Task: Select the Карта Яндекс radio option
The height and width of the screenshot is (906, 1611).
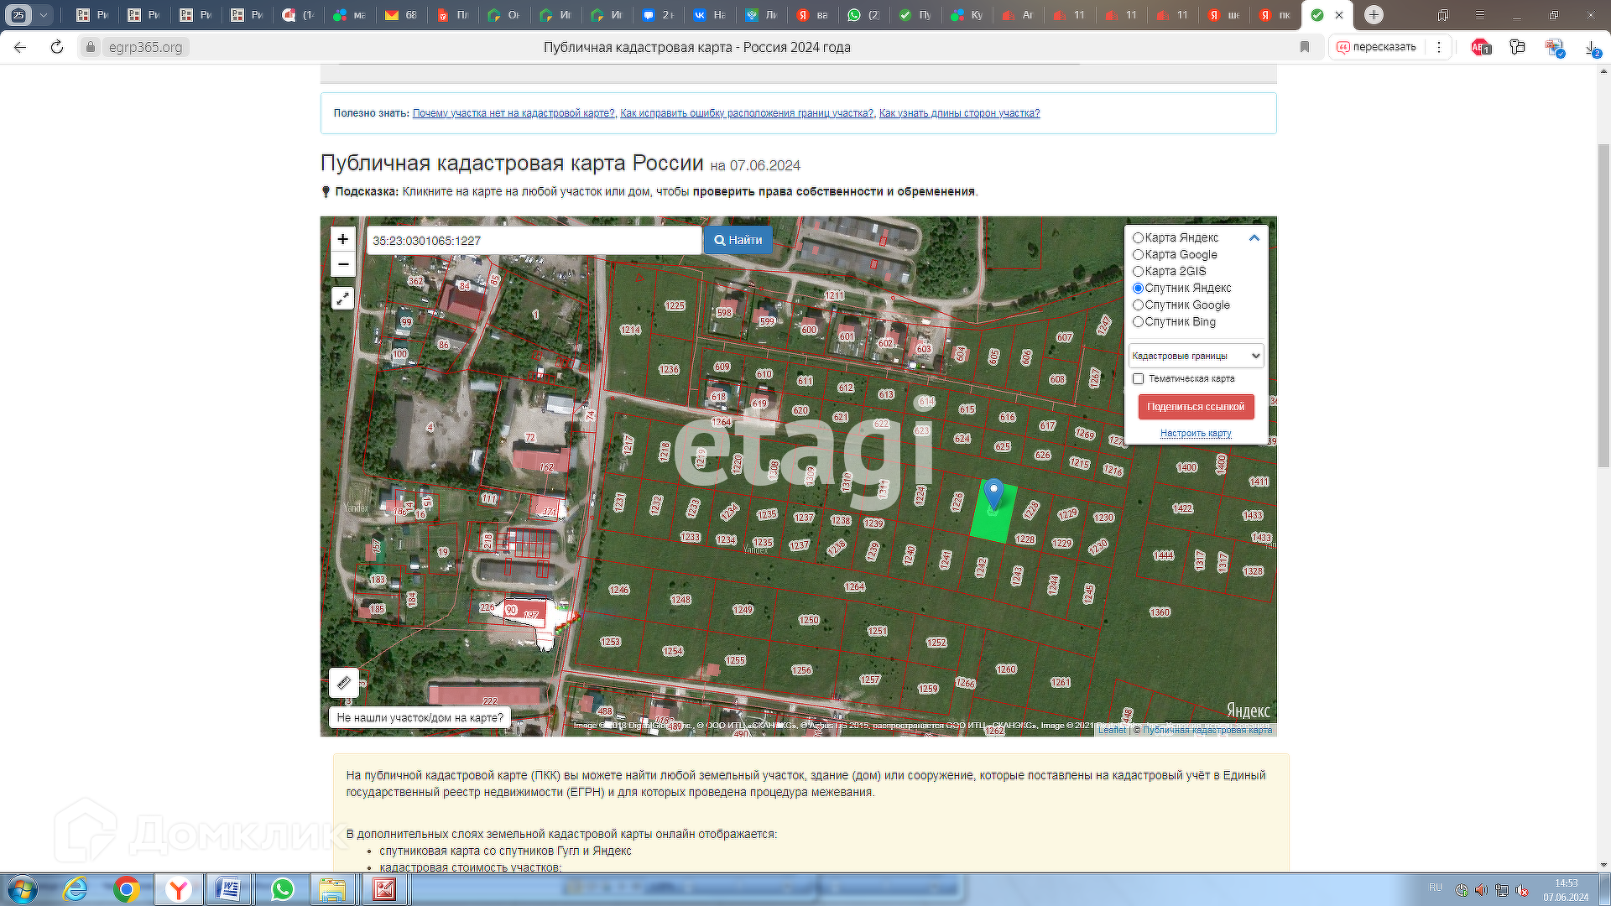Action: coord(1139,238)
